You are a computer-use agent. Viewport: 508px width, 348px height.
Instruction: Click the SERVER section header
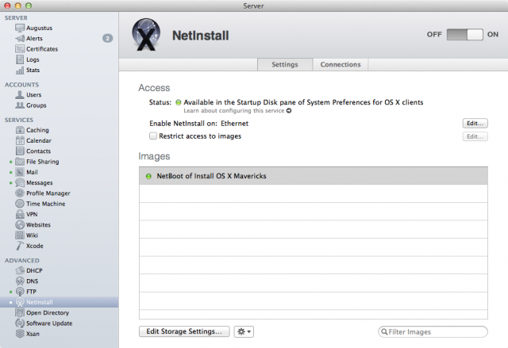click(16, 17)
